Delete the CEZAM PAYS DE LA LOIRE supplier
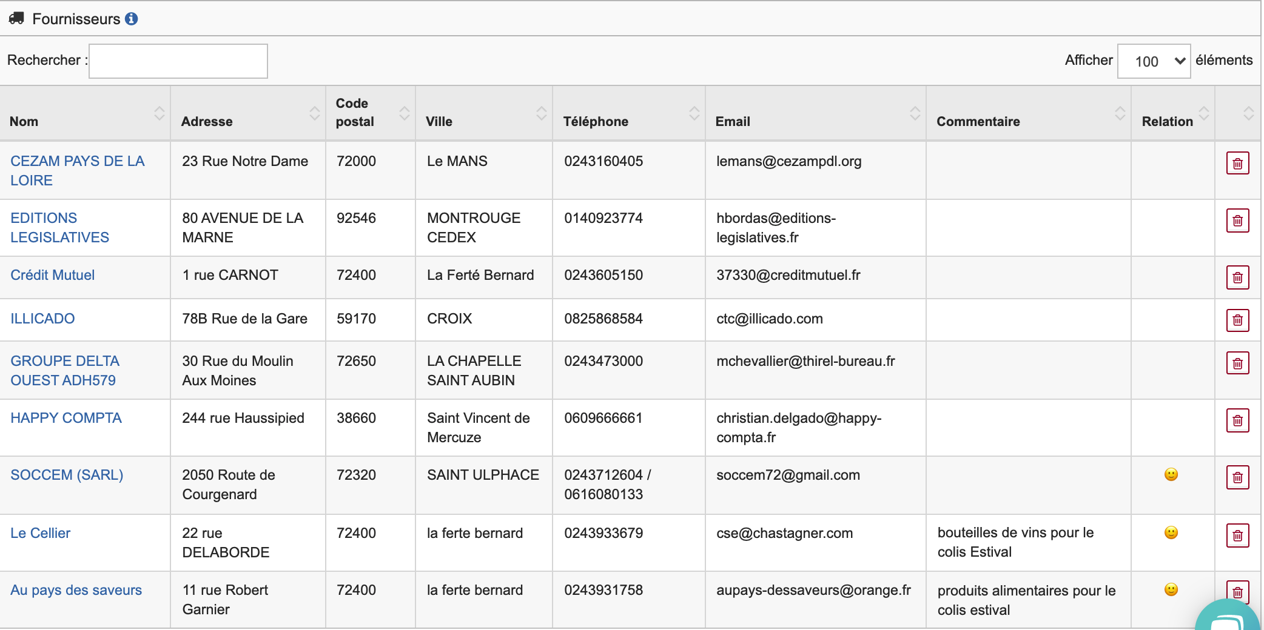Screen dimensions: 1264x630 [1237, 164]
